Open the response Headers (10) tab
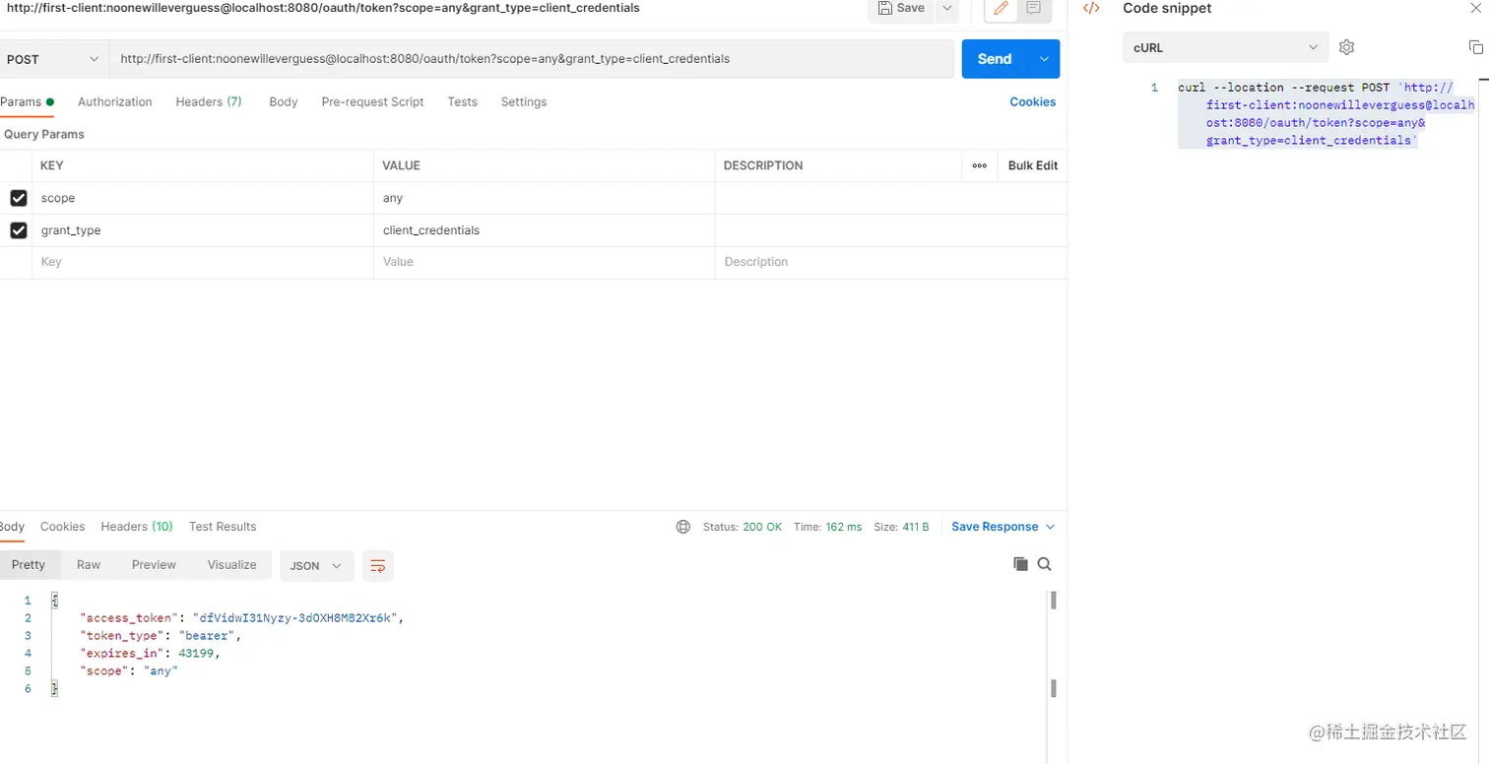 137,527
